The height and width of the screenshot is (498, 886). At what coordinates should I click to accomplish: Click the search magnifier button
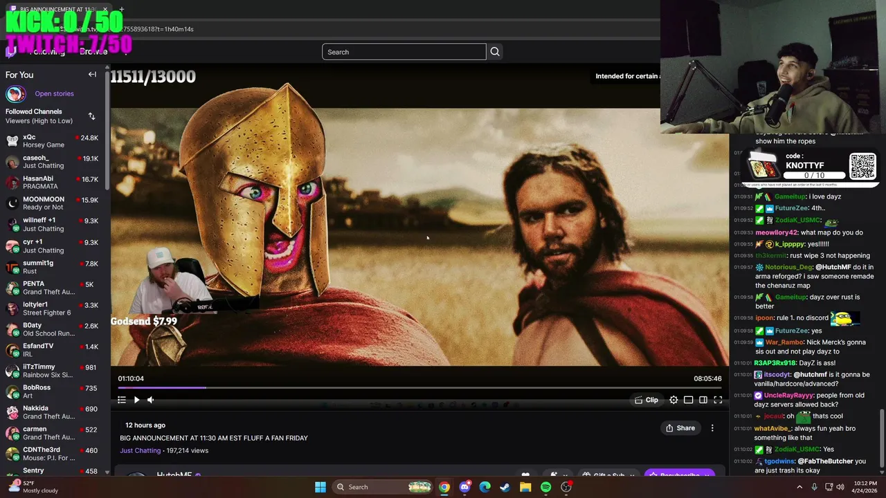(x=495, y=52)
